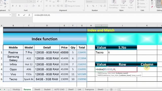Open the Transpose sheet tab

pyautogui.click(x=89, y=89)
